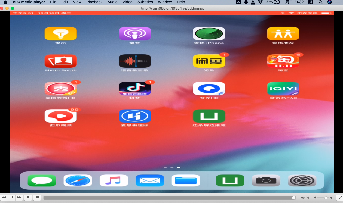
Task: Open the File menu
Action: 53,2
